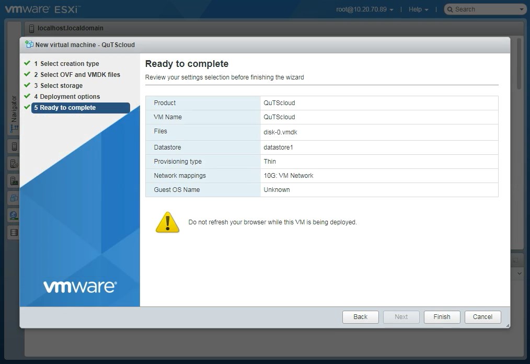Click the 'Product' row label
Screen dimensions: 530x364
click(165, 103)
